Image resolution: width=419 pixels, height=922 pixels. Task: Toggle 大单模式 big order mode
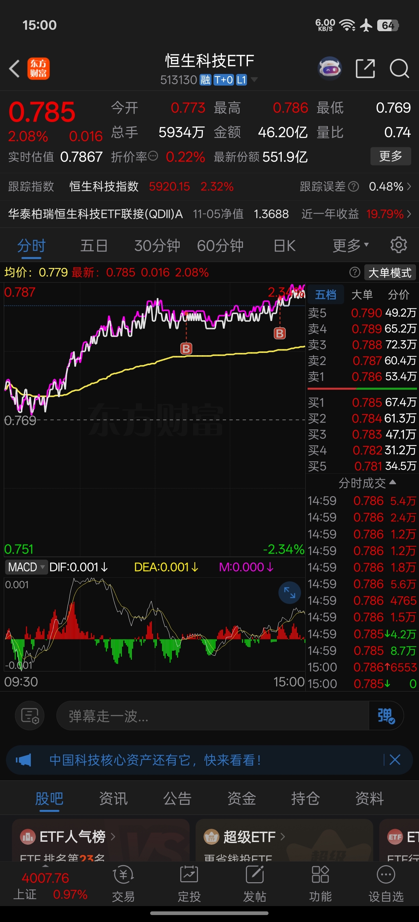(x=389, y=272)
